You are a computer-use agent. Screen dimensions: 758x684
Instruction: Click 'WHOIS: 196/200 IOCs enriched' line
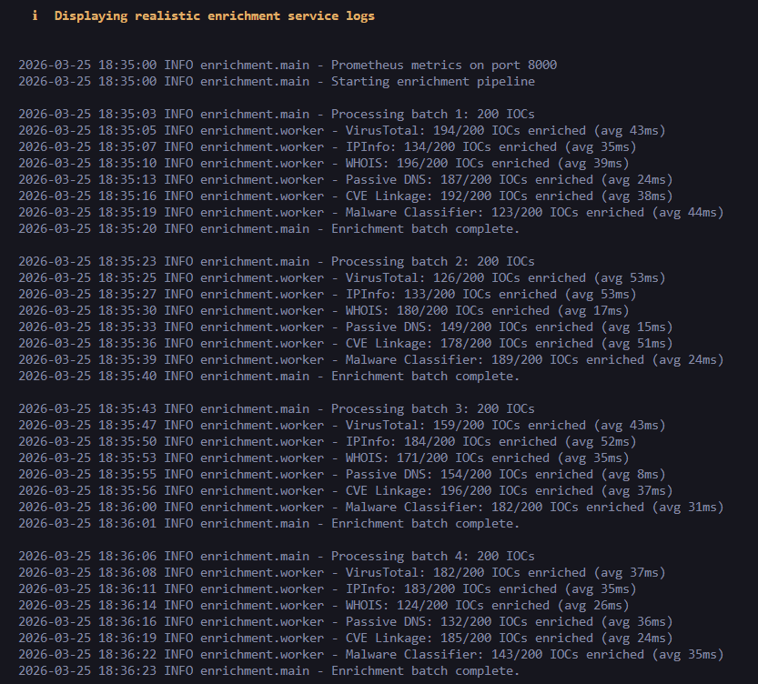pyautogui.click(x=324, y=164)
